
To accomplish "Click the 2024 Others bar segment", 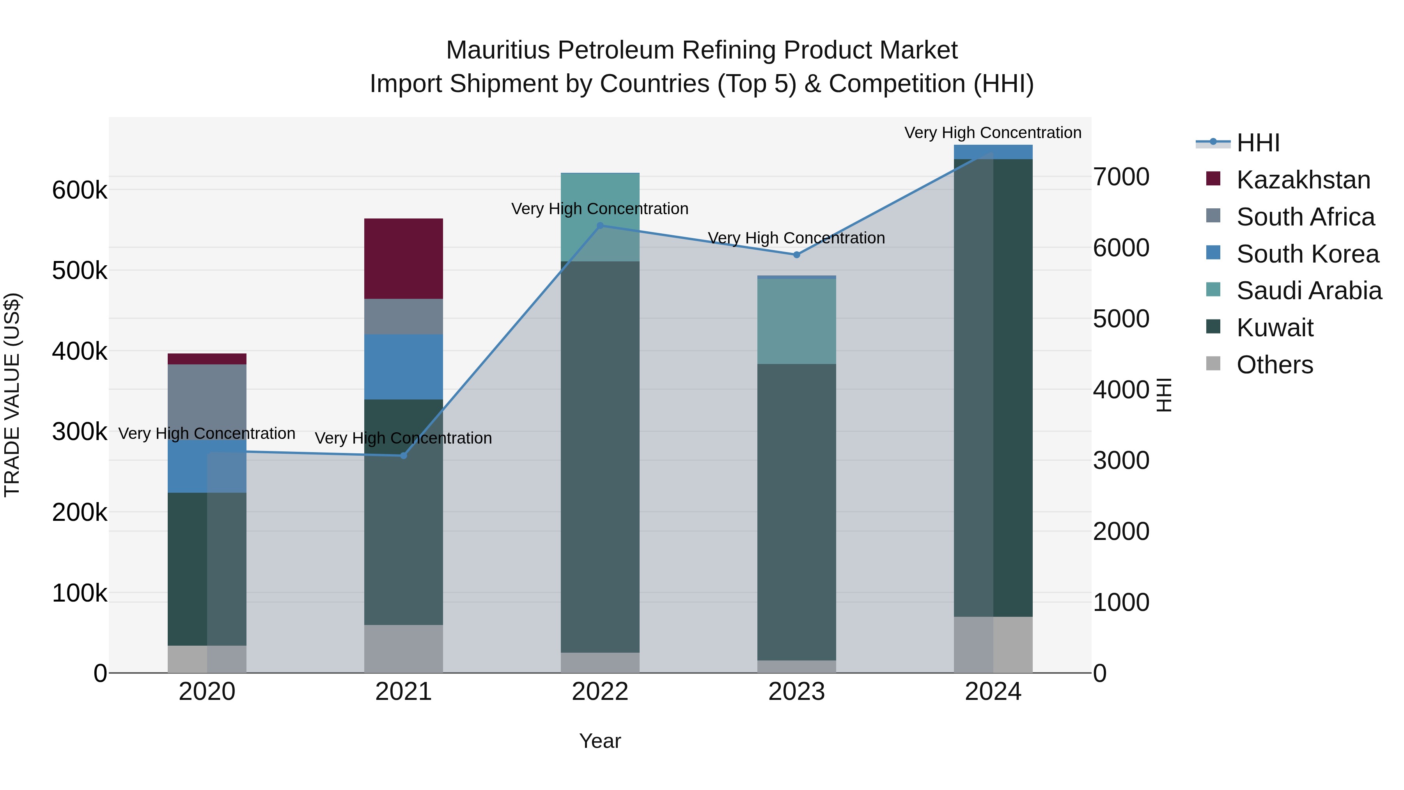I will (993, 645).
